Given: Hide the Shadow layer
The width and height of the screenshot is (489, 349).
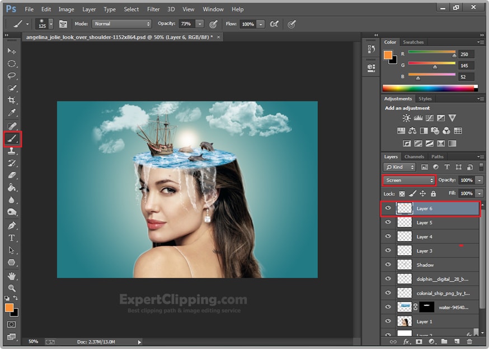Looking at the screenshot, I should pyautogui.click(x=388, y=264).
